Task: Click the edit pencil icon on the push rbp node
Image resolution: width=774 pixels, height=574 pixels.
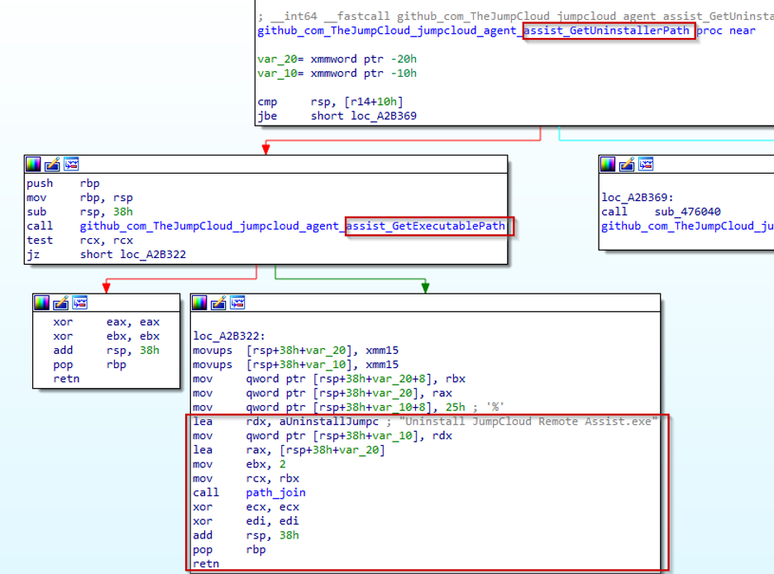Action: click(52, 164)
